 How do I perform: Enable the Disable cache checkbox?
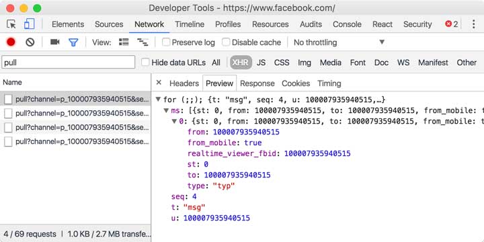click(227, 42)
